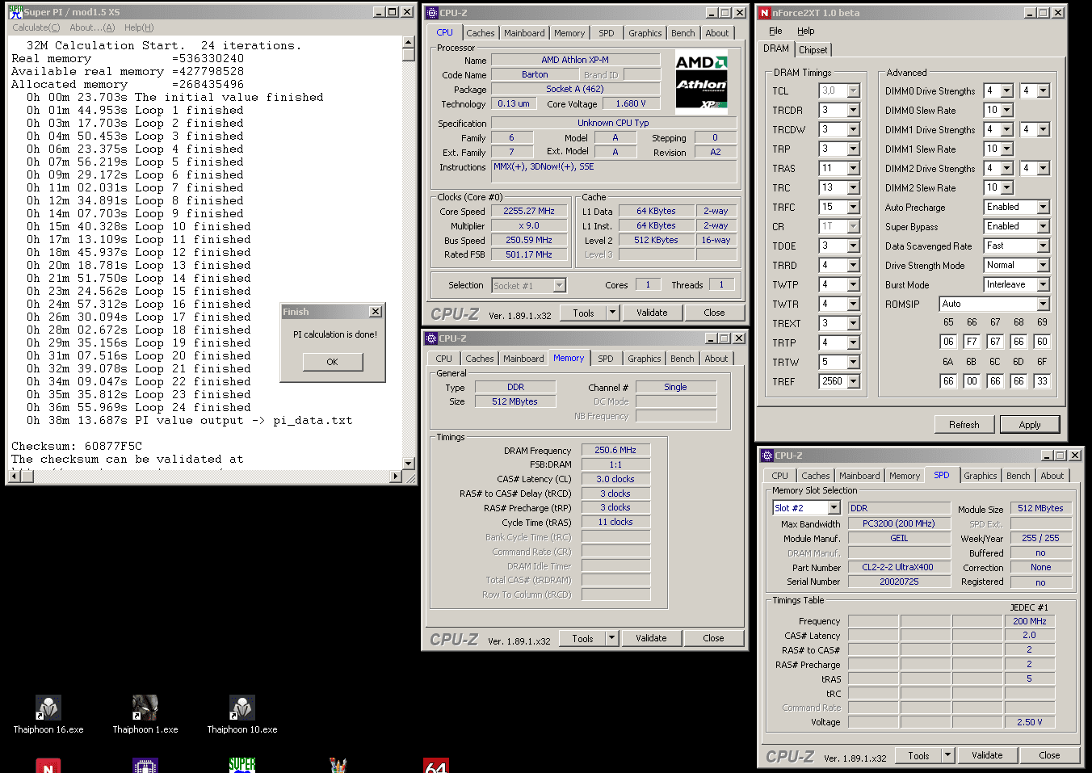Viewport: 1092px width, 773px height.
Task: Click the Super PI desktop icon
Action: tap(241, 765)
